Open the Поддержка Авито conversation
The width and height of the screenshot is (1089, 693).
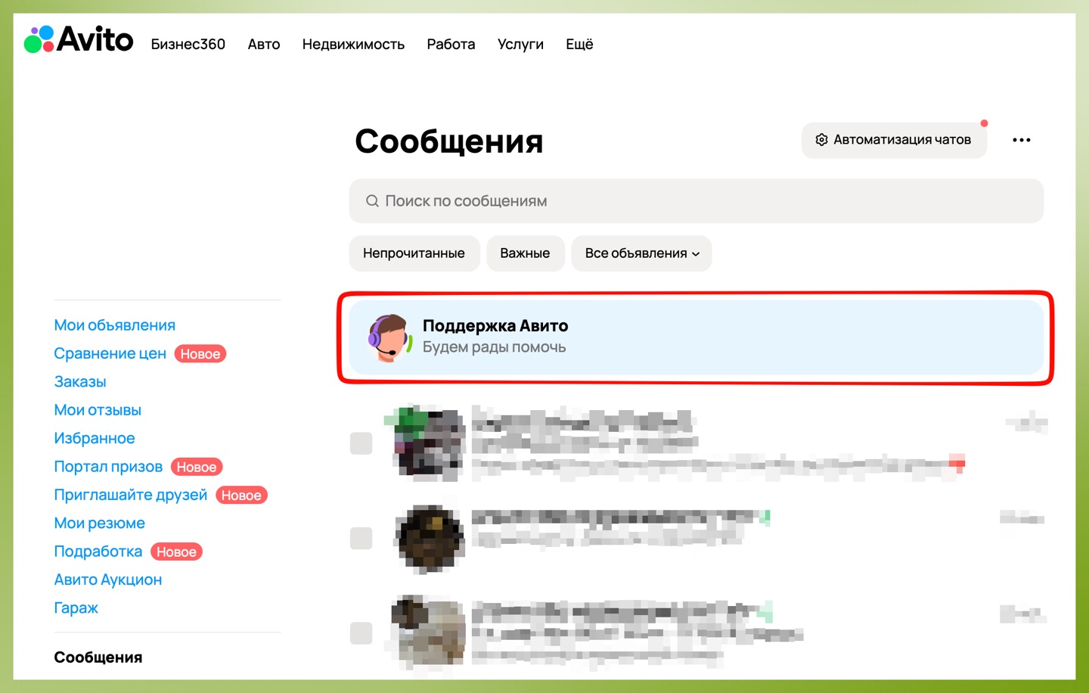coord(696,337)
